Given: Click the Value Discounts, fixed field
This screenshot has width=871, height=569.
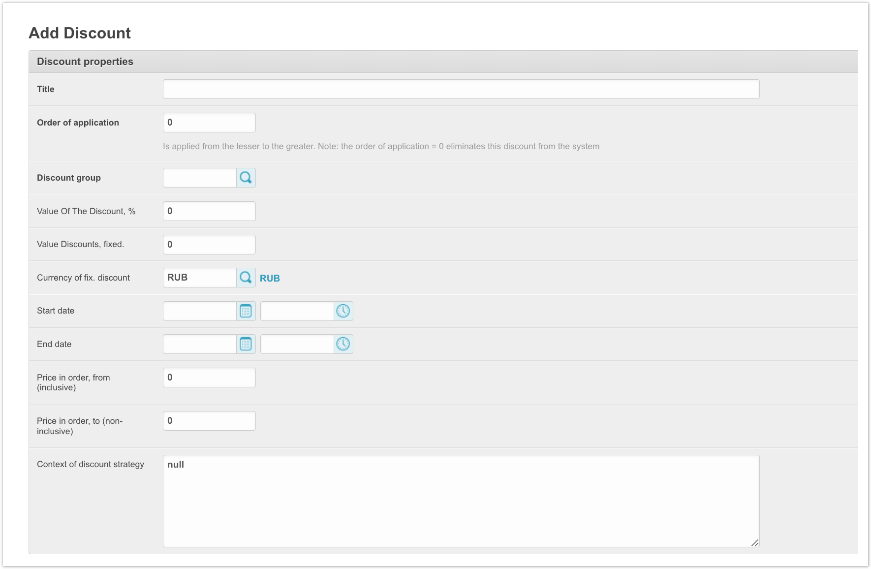Looking at the screenshot, I should click(209, 245).
